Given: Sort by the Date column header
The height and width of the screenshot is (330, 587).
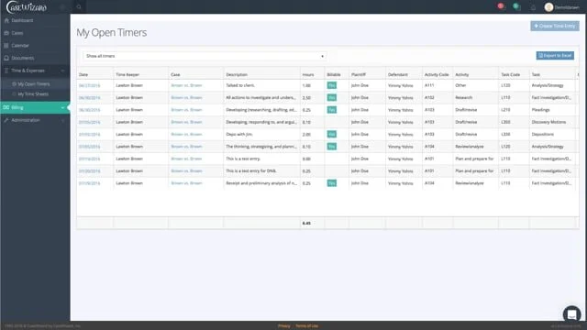Looking at the screenshot, I should point(83,75).
